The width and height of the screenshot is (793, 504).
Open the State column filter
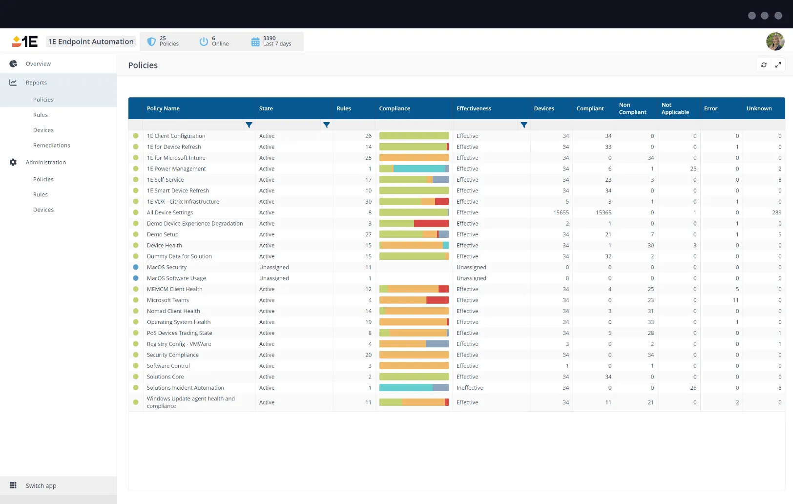point(327,125)
